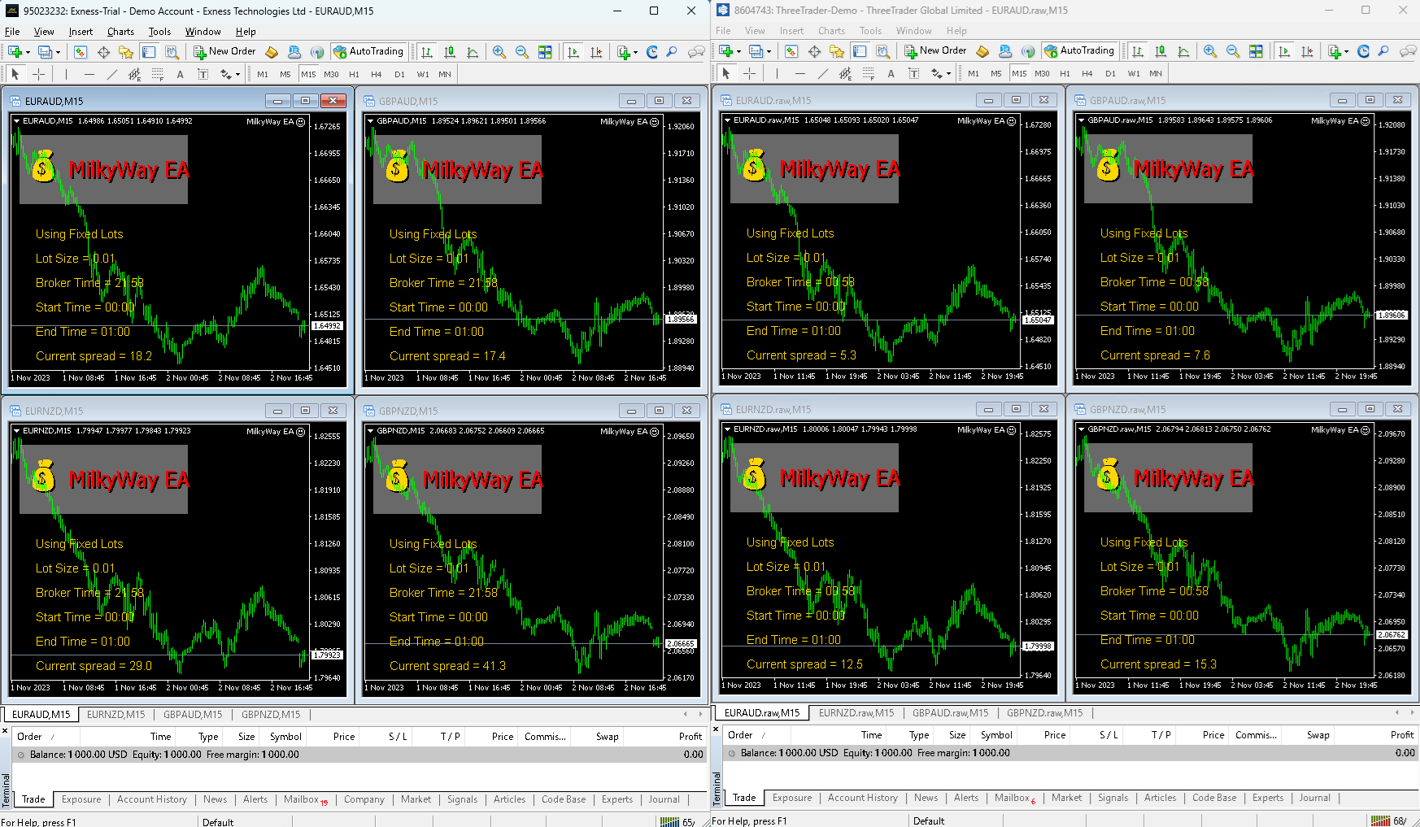Toggle chart auto scroll in Exness toolbar

(x=573, y=52)
